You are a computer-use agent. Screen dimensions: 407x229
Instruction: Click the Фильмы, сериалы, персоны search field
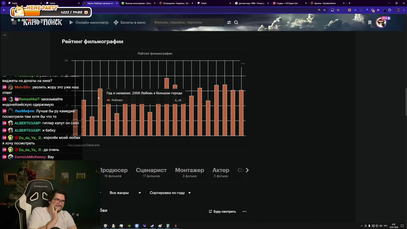pos(188,23)
